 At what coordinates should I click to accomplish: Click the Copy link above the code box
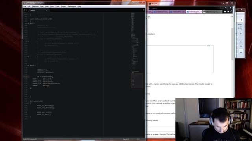(209, 46)
